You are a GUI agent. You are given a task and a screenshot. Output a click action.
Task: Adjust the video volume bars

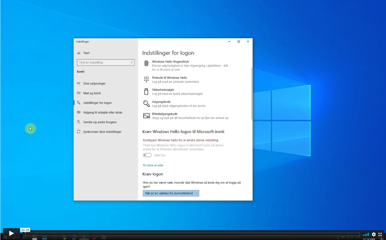tap(366, 234)
